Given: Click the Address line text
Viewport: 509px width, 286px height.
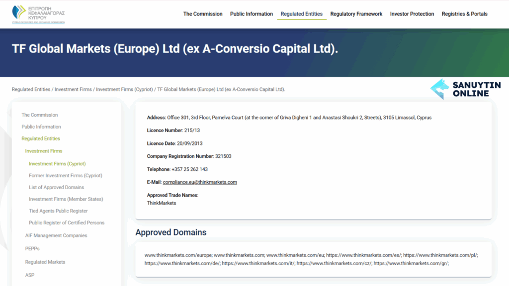Looking at the screenshot, I should click(x=289, y=118).
